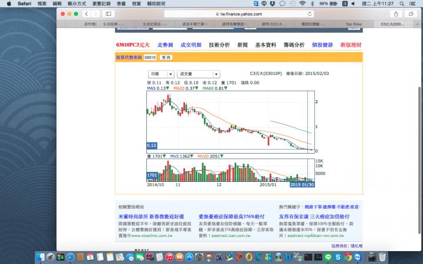Open the 檔案 menu

tap(42, 4)
